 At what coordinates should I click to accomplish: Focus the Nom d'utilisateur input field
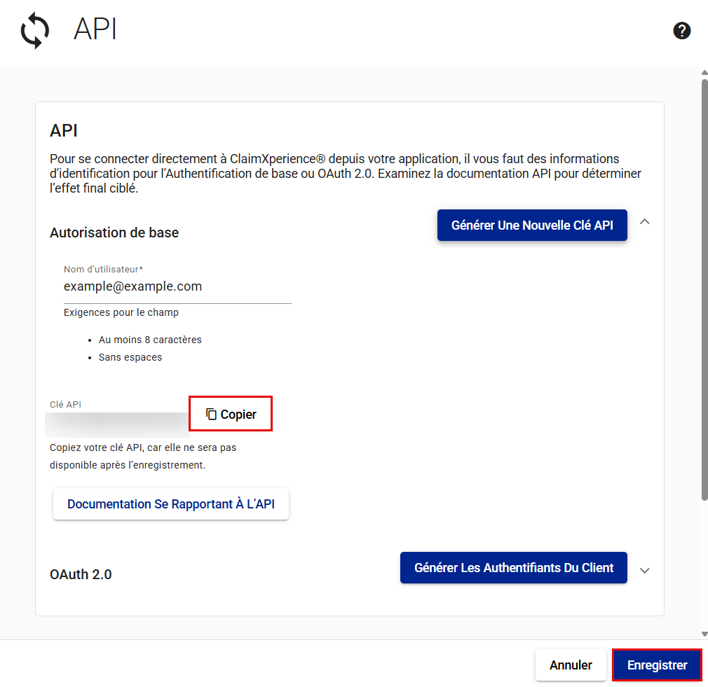point(177,286)
